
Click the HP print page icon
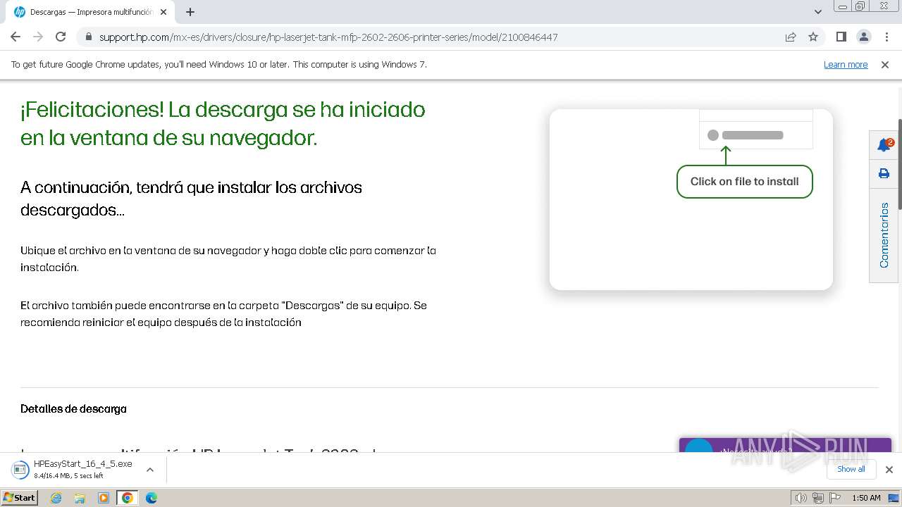click(884, 173)
